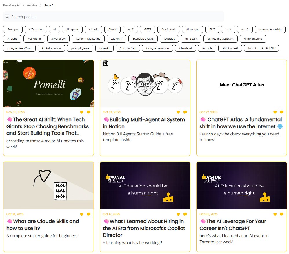289x254 pixels.
Task: Select entrepreneurship tag
Action: click(270, 30)
